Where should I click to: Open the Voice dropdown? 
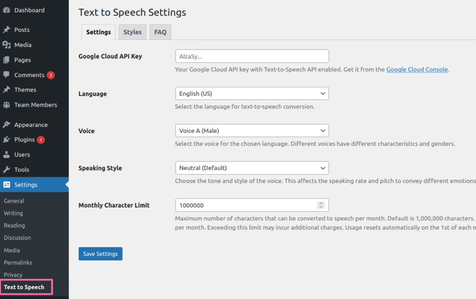(252, 131)
